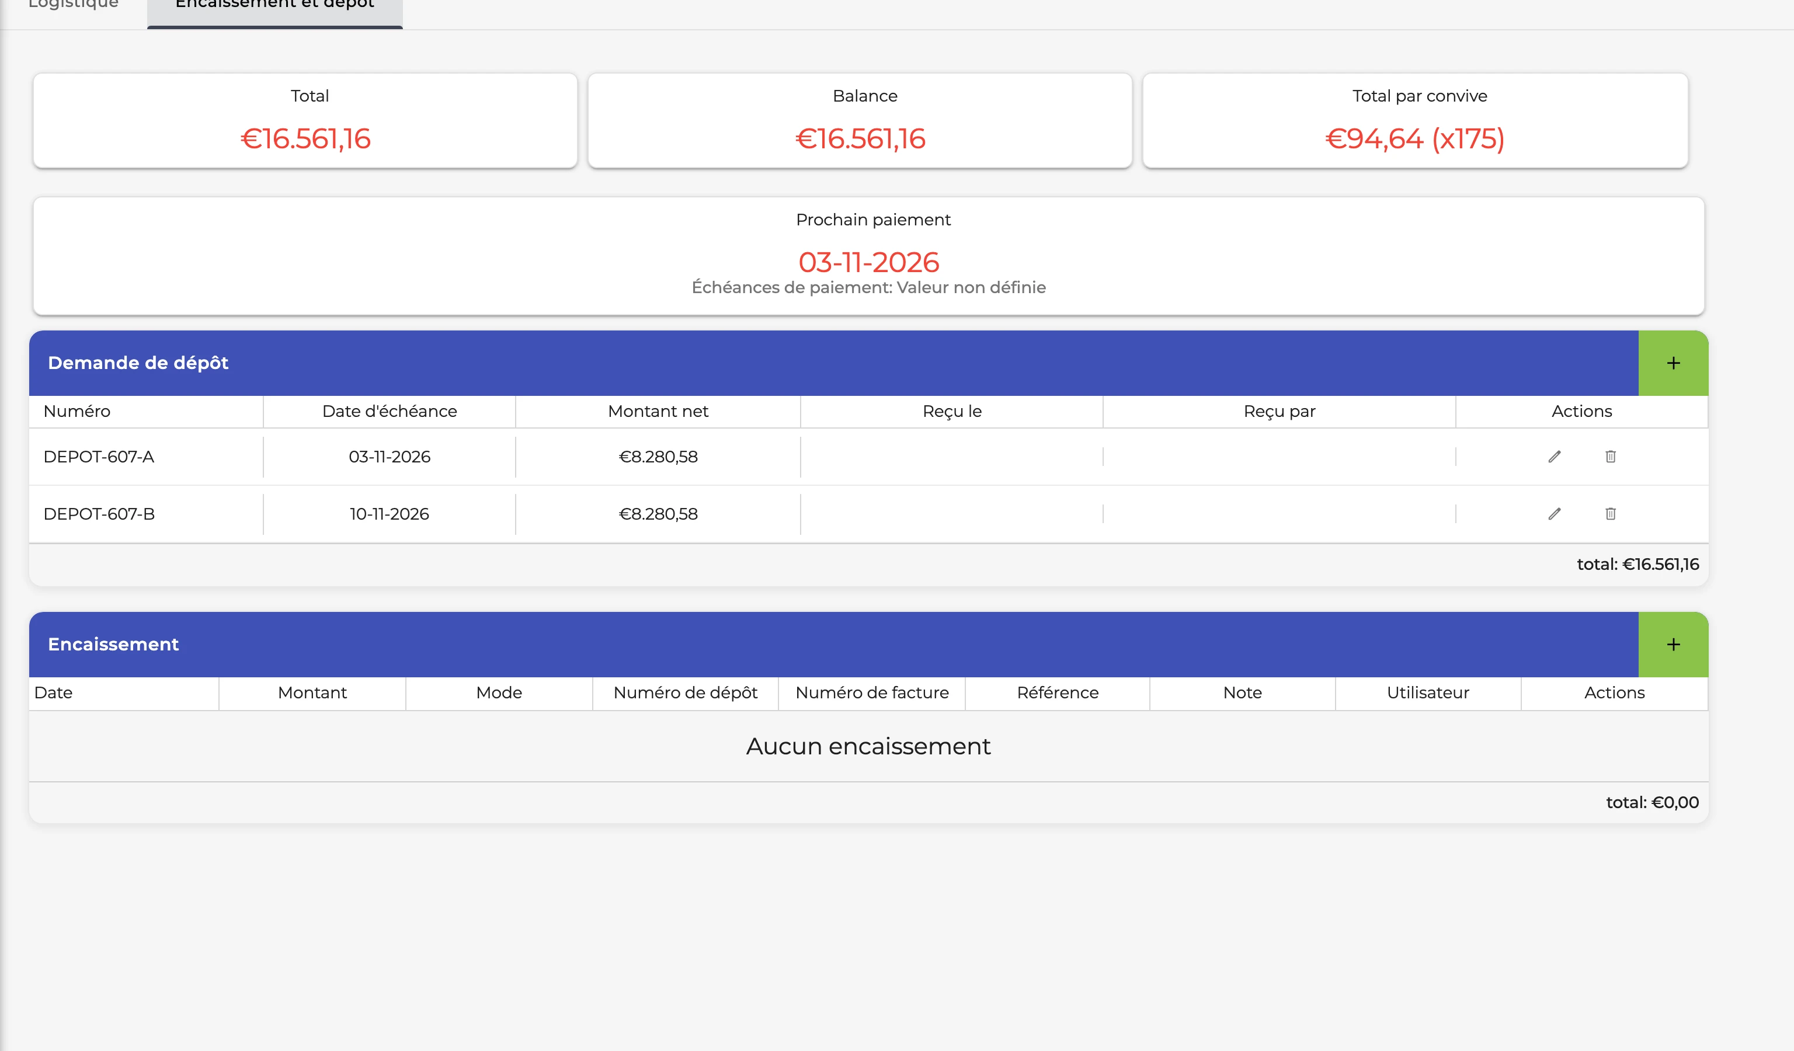
Task: Click the Référence column header
Action: tap(1057, 693)
